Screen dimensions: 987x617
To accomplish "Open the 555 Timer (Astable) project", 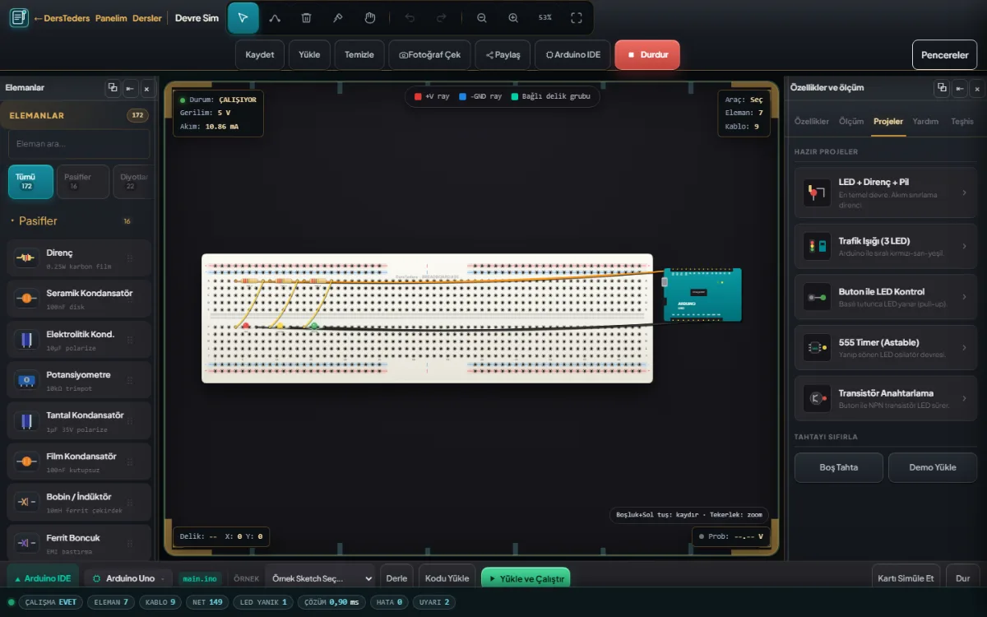I will tap(886, 348).
